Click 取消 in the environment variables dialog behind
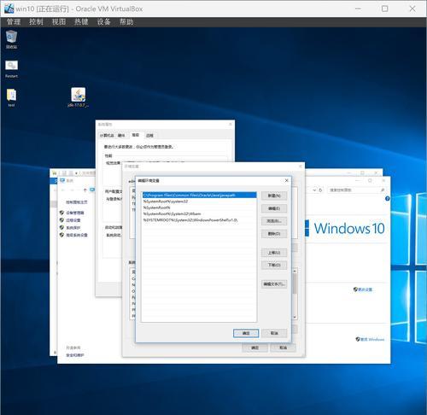427x415 pixels. [x=283, y=348]
